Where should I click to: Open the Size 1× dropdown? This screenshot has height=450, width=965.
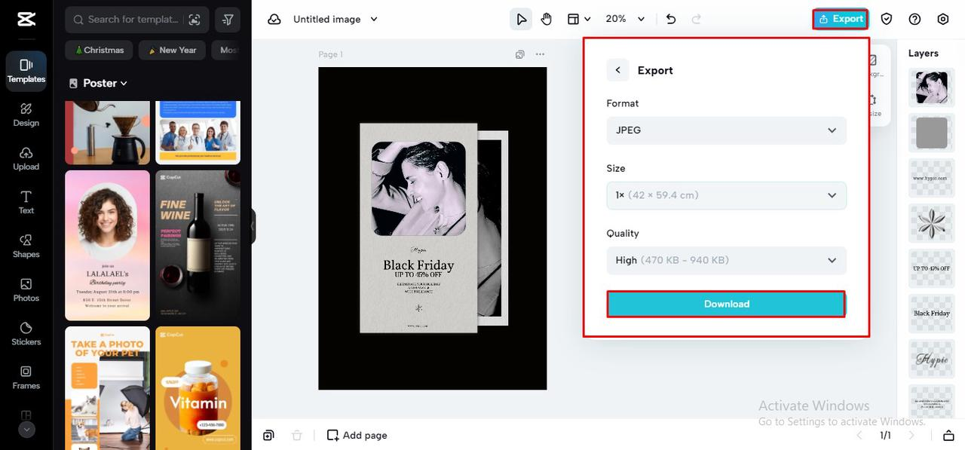pyautogui.click(x=727, y=195)
